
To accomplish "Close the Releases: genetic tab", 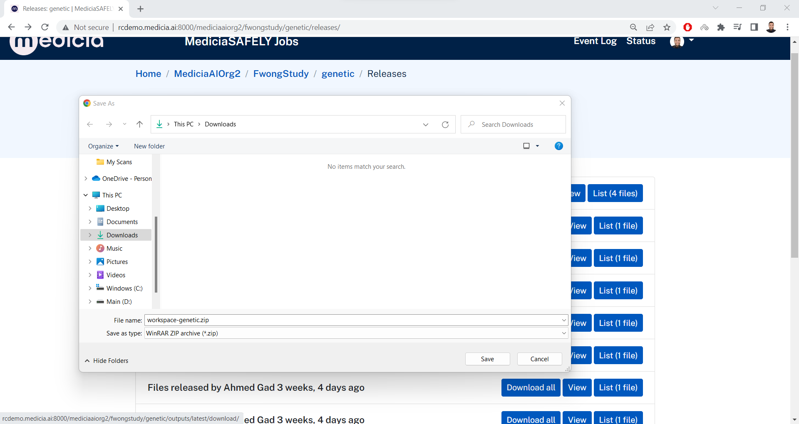I will (121, 9).
